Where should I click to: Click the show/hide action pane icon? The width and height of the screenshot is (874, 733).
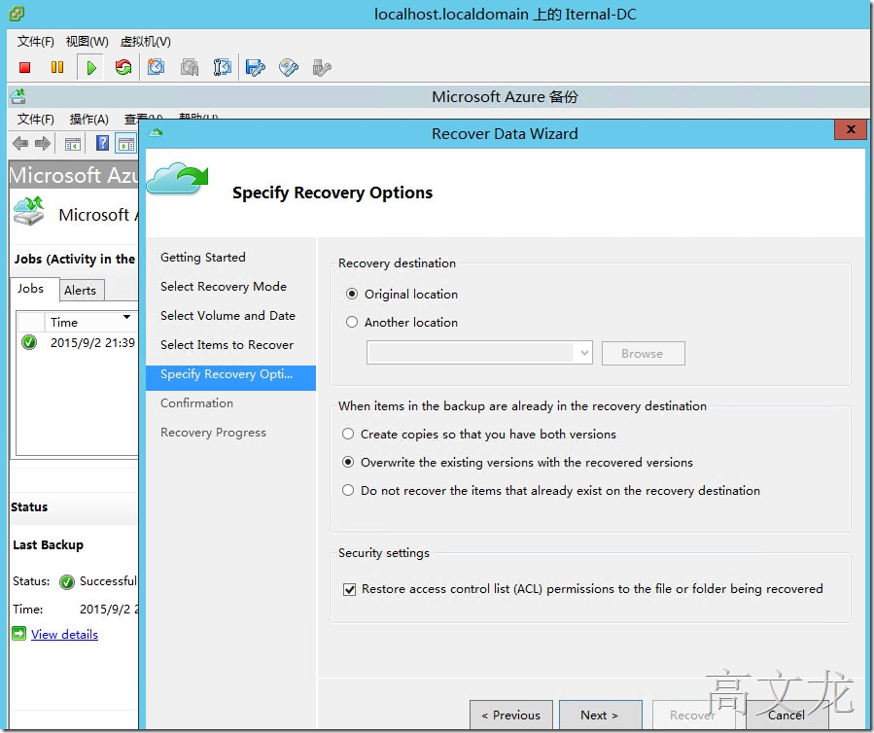coord(126,144)
